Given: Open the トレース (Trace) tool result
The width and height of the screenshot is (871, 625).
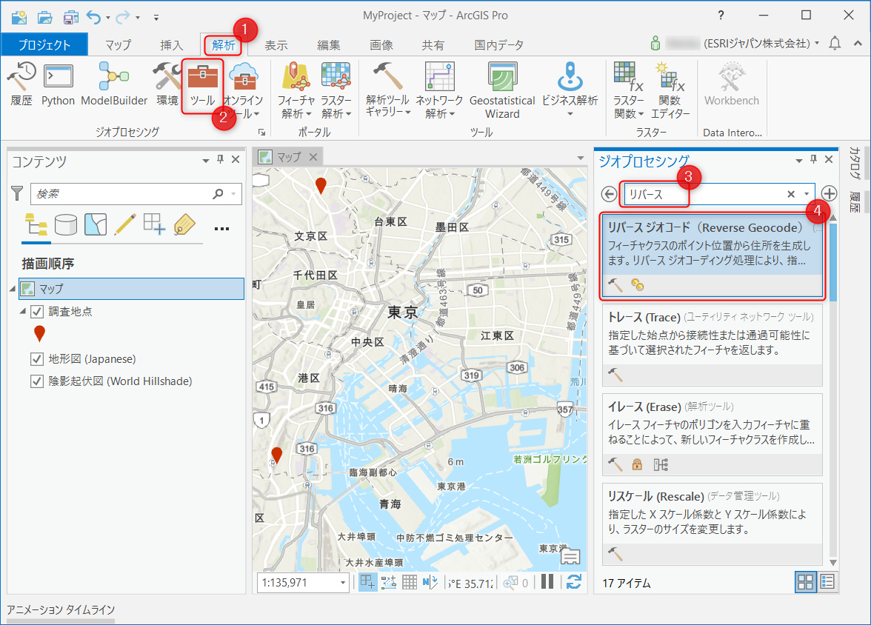Looking at the screenshot, I should coord(713,344).
